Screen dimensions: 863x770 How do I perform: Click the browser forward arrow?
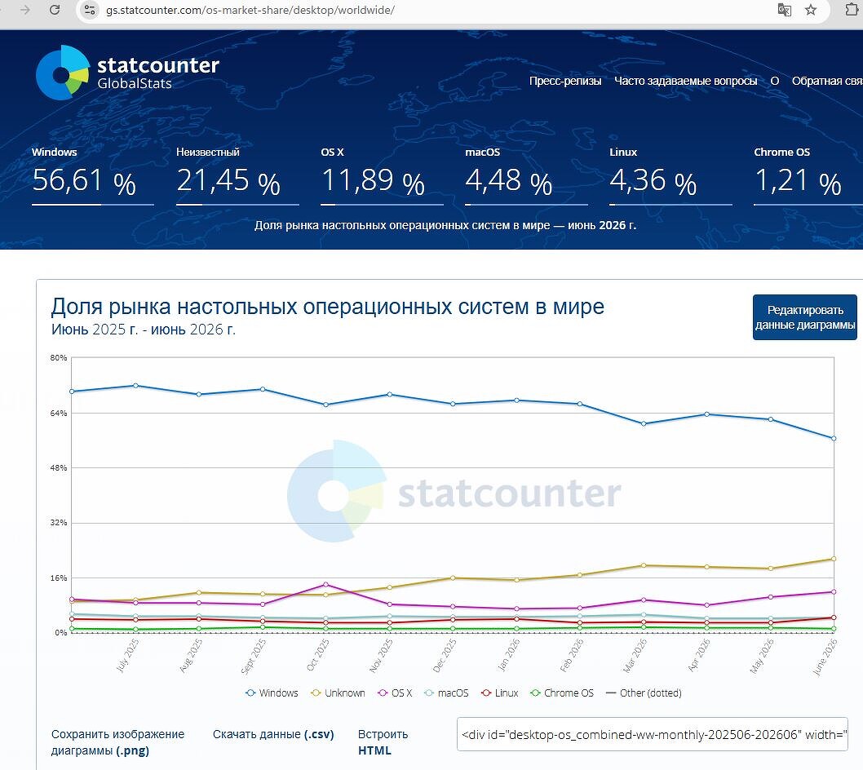click(x=25, y=10)
